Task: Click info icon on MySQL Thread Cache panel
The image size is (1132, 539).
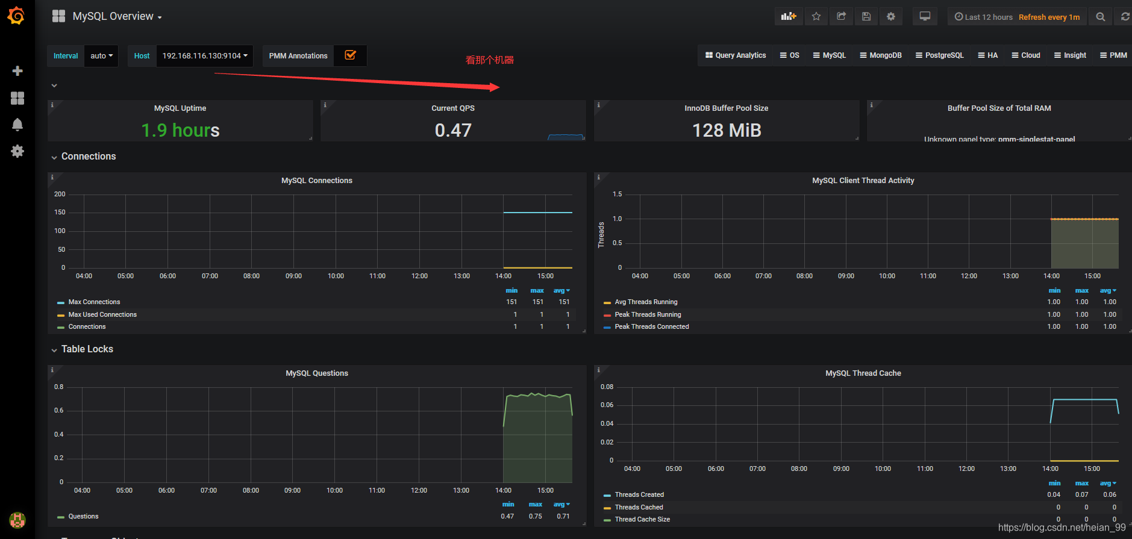Action: (598, 370)
